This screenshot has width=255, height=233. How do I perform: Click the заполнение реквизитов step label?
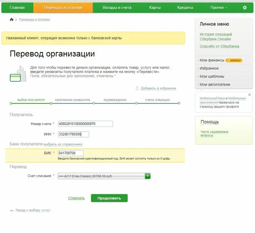(72, 100)
